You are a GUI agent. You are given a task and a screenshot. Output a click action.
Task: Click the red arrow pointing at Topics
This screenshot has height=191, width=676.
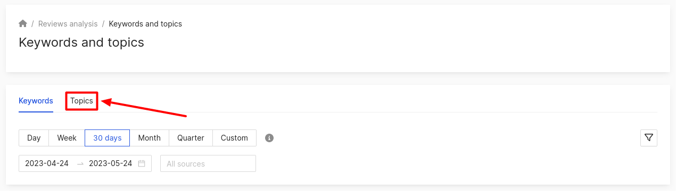(x=144, y=108)
